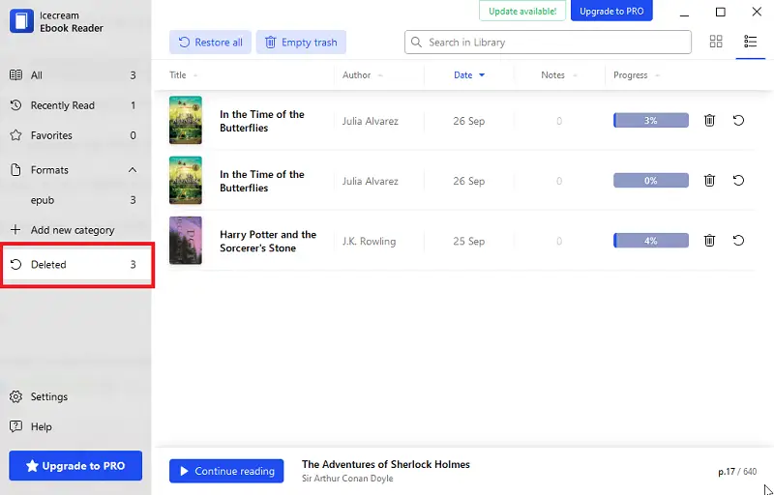Restore the 0% progress Butterflies book
774x495 pixels.
(x=738, y=181)
